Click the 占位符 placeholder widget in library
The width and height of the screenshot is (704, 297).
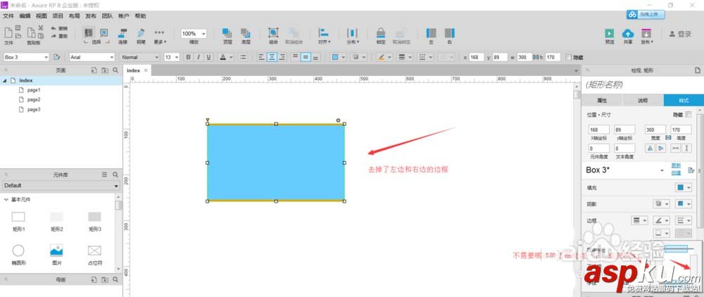(94, 251)
